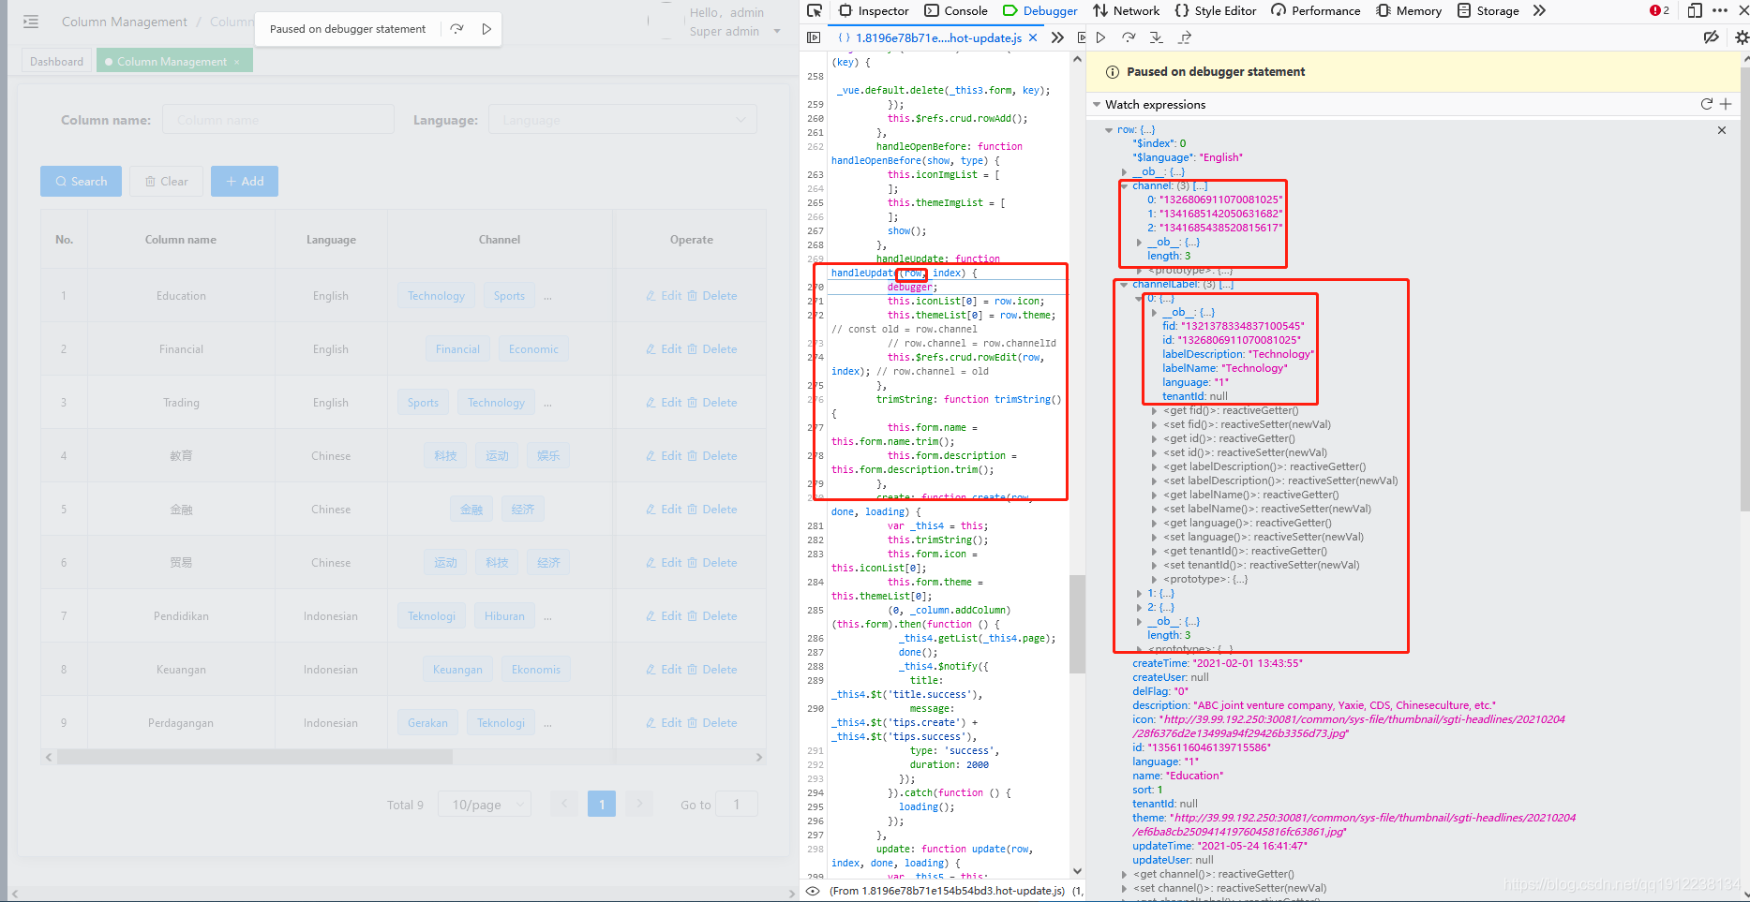Screen dimensions: 1750x902
Task: Click the Keuangan channel tag
Action: point(457,670)
